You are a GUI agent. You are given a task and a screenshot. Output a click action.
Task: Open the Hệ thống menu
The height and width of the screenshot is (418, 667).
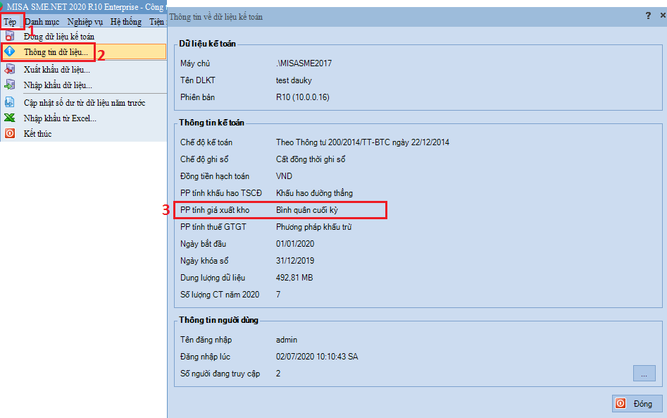click(126, 22)
